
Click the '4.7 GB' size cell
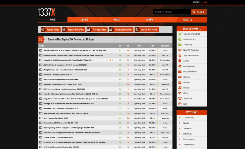[x=152, y=137]
